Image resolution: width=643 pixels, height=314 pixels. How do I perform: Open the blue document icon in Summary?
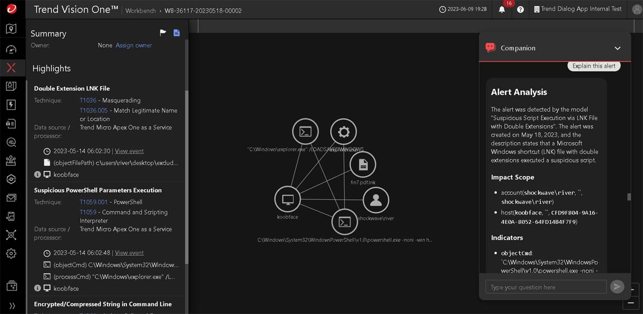[176, 33]
